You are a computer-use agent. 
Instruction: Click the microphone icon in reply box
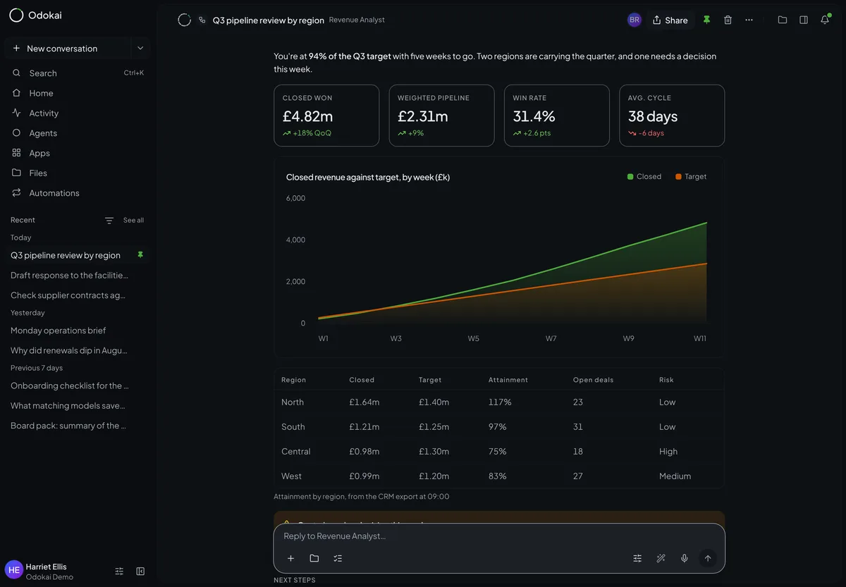click(684, 558)
